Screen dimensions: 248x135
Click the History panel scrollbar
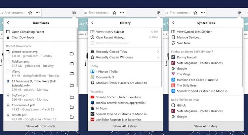pos(161,57)
